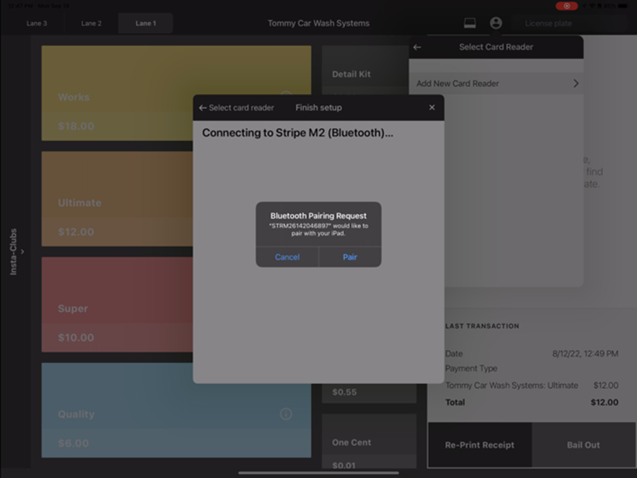Viewport: 637px width, 478px height.
Task: Switch to Lane 3 tab
Action: click(x=36, y=23)
